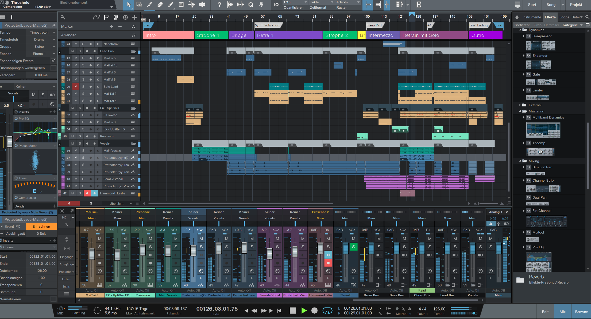Open the Raster Adaptiv dropdown
The height and width of the screenshot is (319, 591).
[348, 2]
